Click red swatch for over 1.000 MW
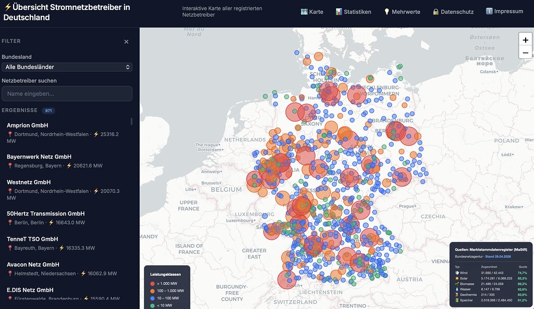Image resolution: width=534 pixels, height=309 pixels. [x=152, y=284]
